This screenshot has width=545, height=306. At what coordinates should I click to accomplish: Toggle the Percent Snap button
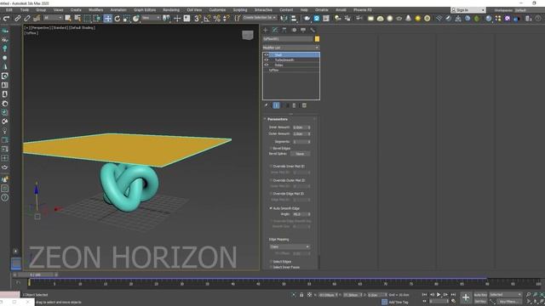[x=217, y=18]
